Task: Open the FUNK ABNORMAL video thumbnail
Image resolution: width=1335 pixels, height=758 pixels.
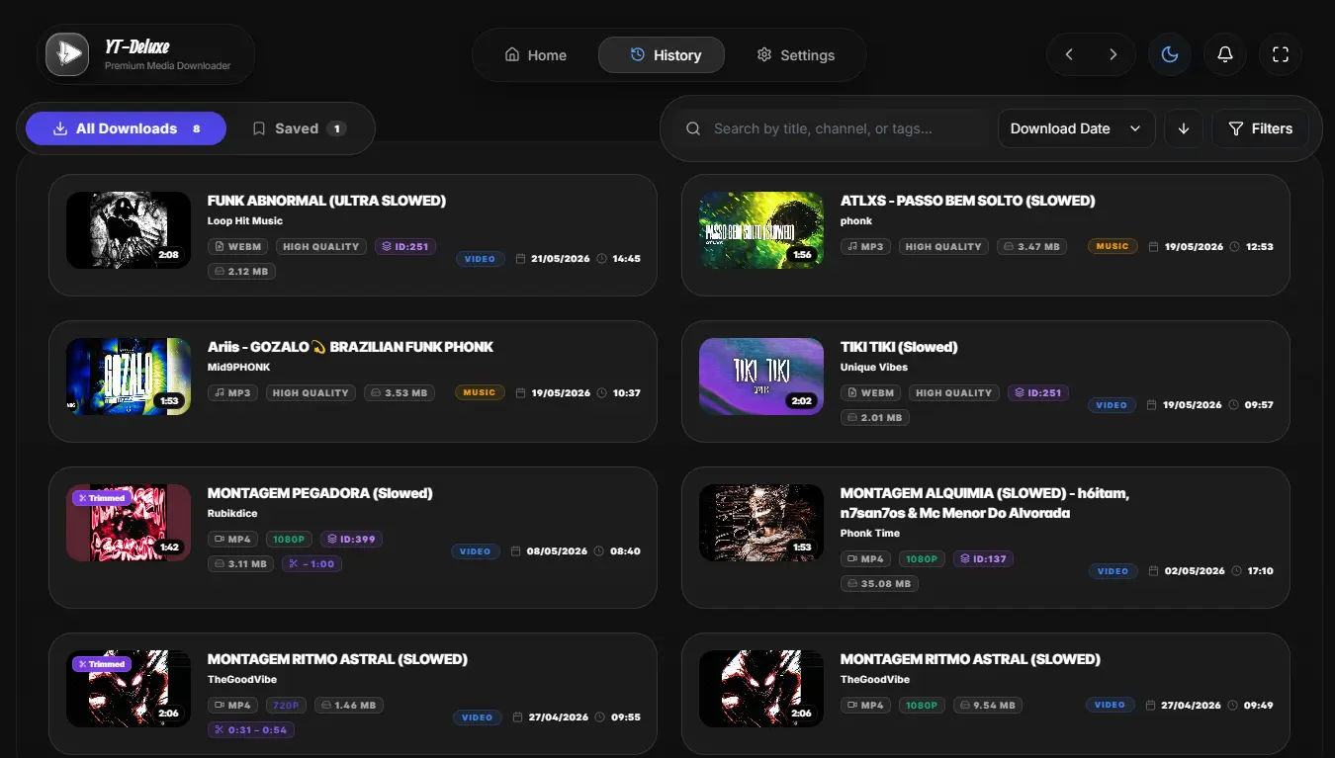Action: coord(129,230)
